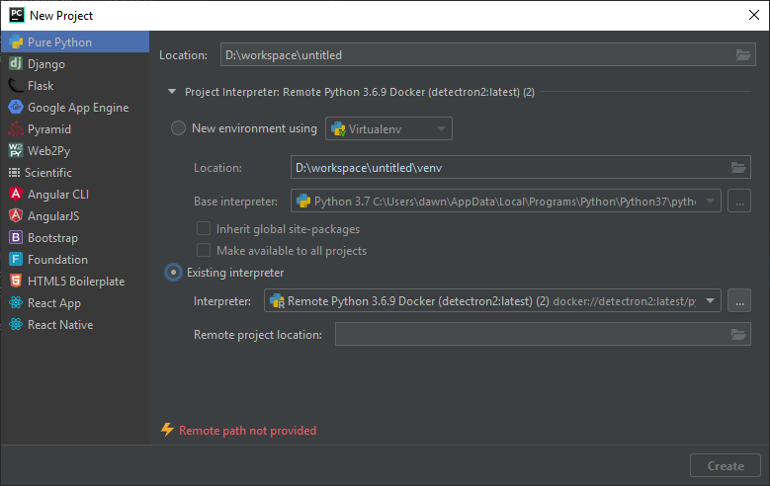This screenshot has height=486, width=770.
Task: Click the Create button
Action: pyautogui.click(x=725, y=465)
